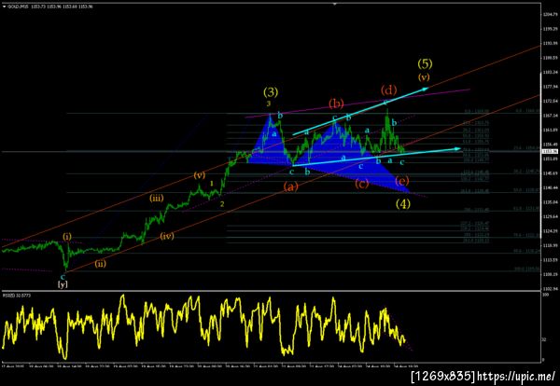Viewport: 560px width, 386px height.
Task: Select the yellow 1 sub-wave label
Action: coord(212,184)
